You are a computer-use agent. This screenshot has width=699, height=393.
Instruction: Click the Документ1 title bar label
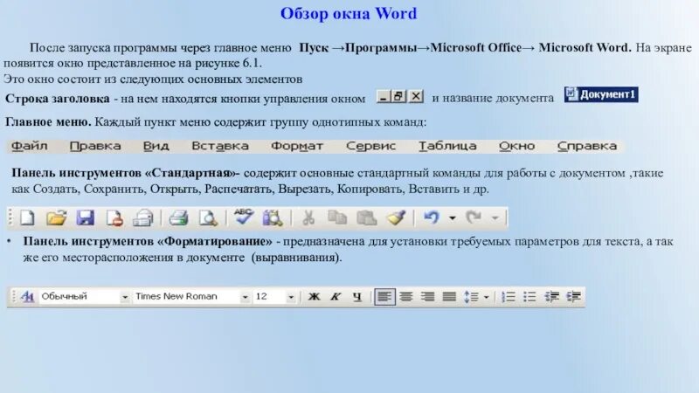(601, 94)
